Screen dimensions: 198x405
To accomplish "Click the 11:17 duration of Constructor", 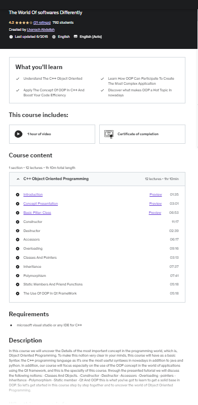I will [x=175, y=221].
